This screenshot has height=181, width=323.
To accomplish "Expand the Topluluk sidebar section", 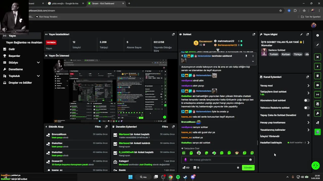I will click(38, 76).
